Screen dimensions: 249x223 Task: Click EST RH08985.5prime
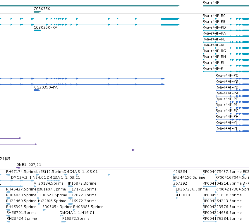point(88,207)
